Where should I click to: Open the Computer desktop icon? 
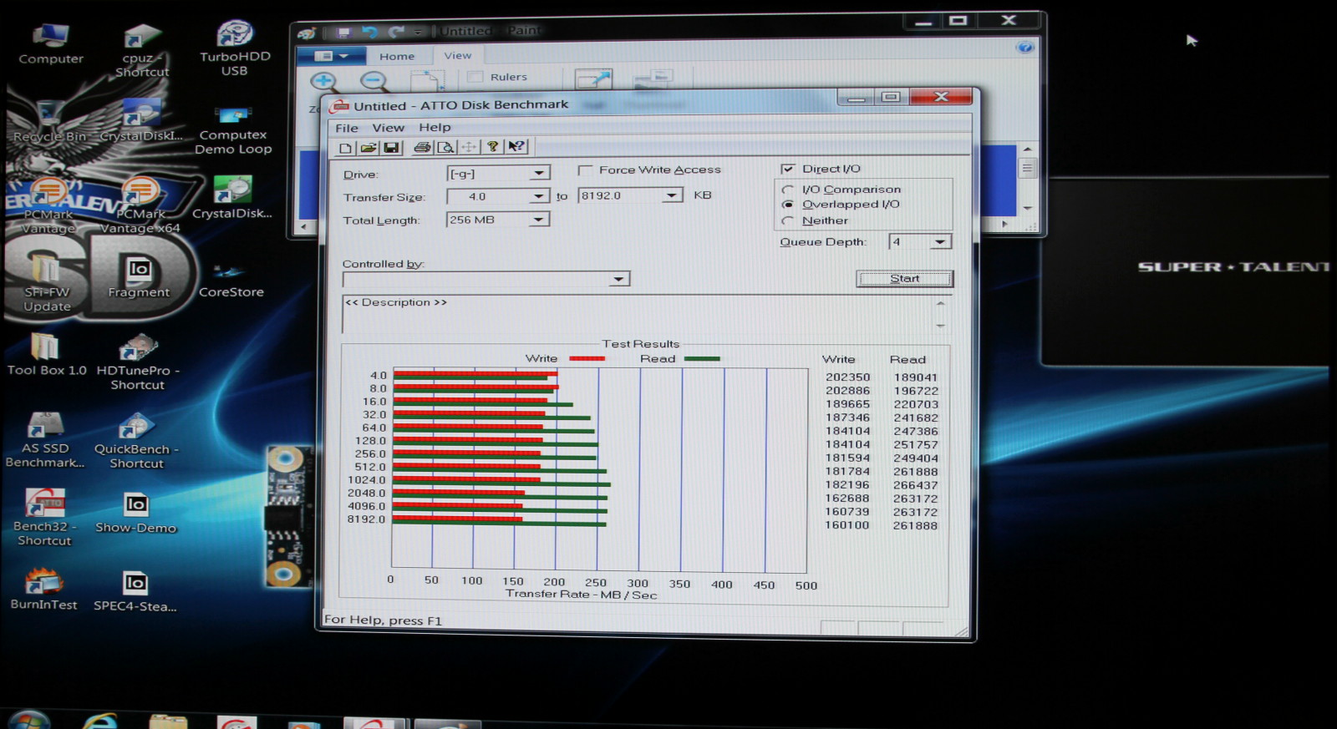[51, 44]
